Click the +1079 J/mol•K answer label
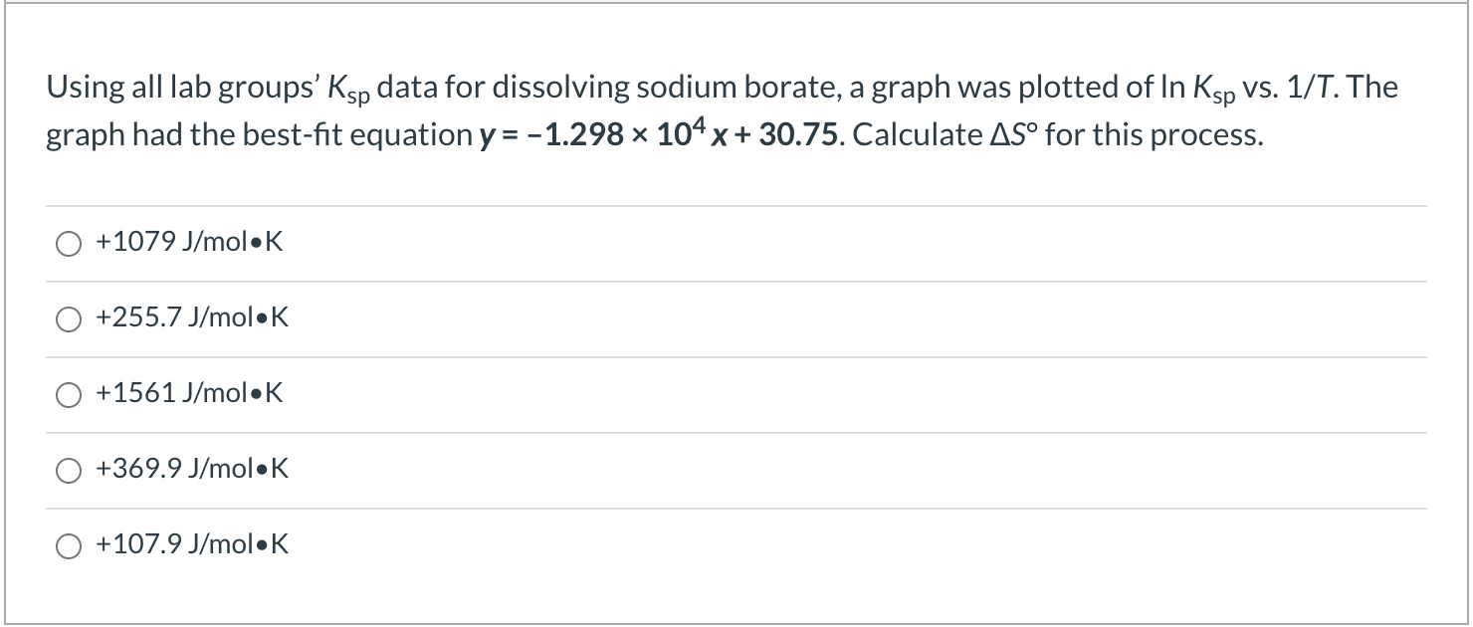 [187, 242]
